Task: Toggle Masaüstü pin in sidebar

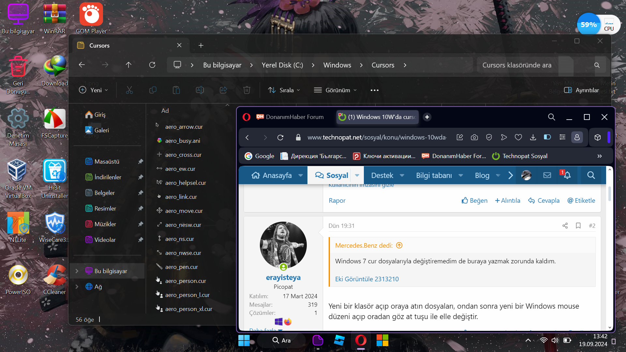Action: [x=141, y=162]
